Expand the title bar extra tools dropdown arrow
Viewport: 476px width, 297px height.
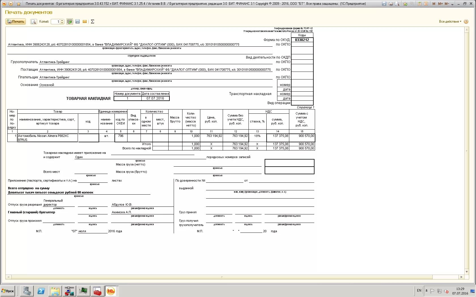(x=452, y=4)
